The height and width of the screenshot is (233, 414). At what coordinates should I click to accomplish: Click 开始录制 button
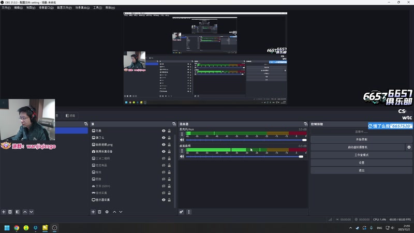361,139
